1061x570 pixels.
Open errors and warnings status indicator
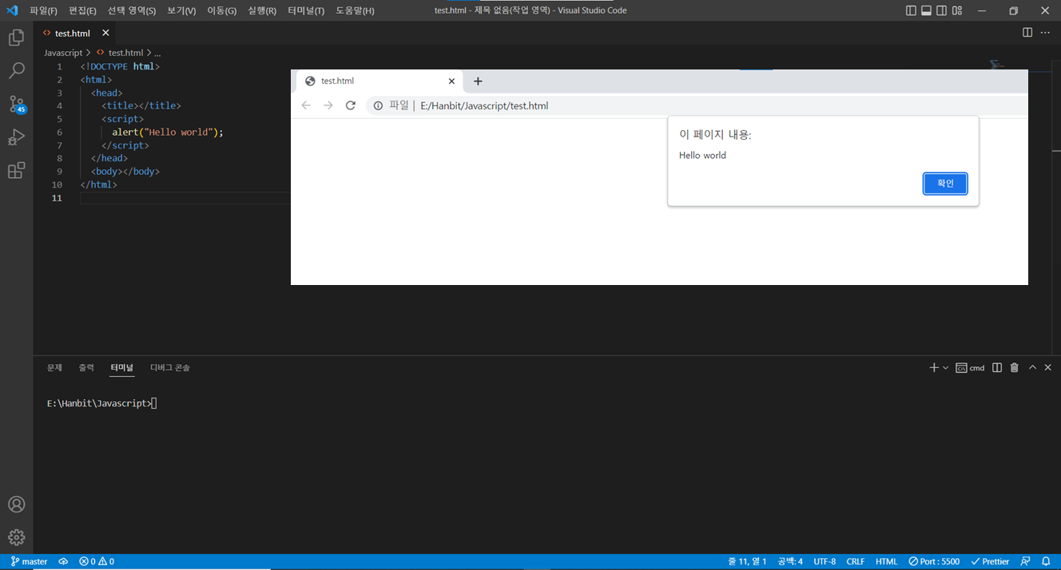(x=97, y=561)
